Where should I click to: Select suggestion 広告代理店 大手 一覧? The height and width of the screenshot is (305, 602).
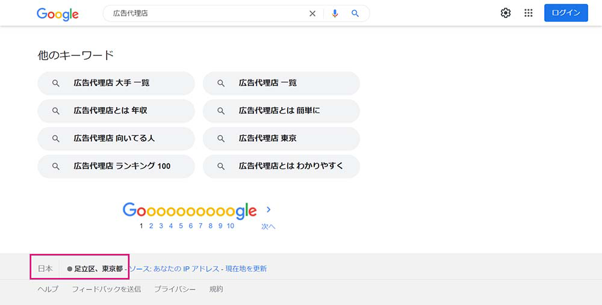[116, 83]
